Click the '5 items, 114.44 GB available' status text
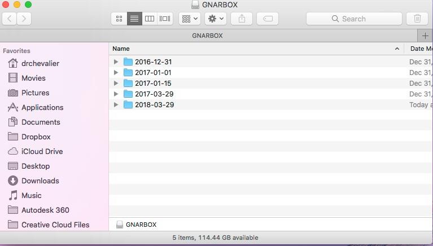Viewport: 433px width, 246px height. coord(216,238)
